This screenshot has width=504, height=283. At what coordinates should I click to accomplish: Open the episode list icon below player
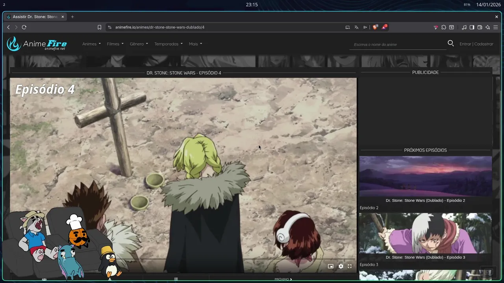coord(176,279)
